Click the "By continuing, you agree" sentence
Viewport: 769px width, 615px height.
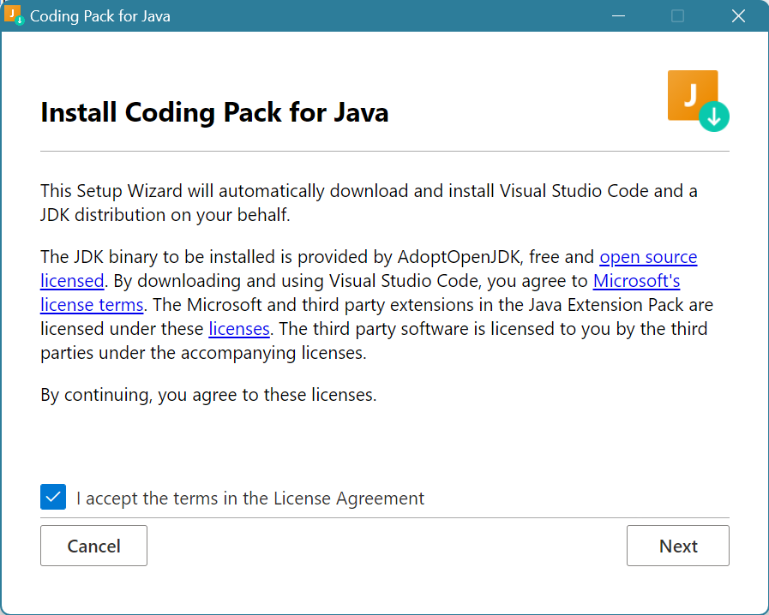[x=208, y=395]
